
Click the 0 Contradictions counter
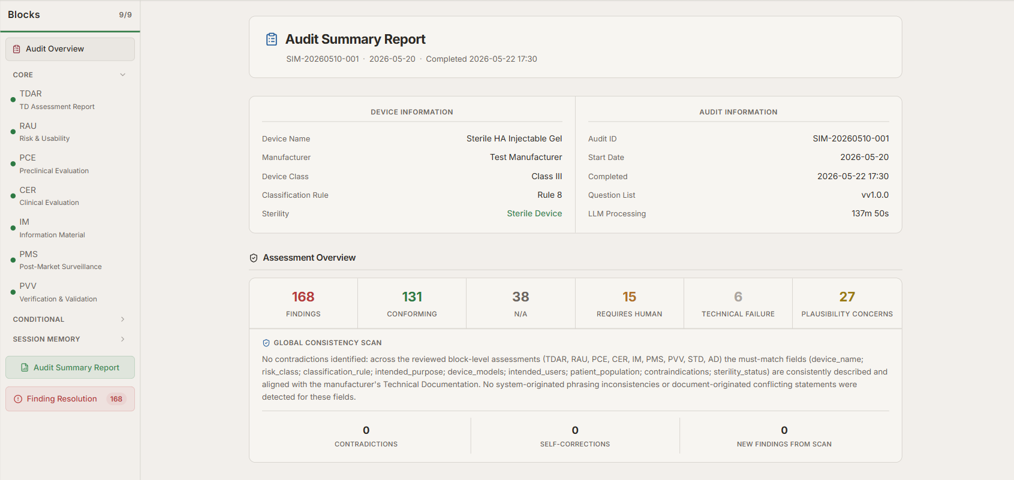click(366, 436)
